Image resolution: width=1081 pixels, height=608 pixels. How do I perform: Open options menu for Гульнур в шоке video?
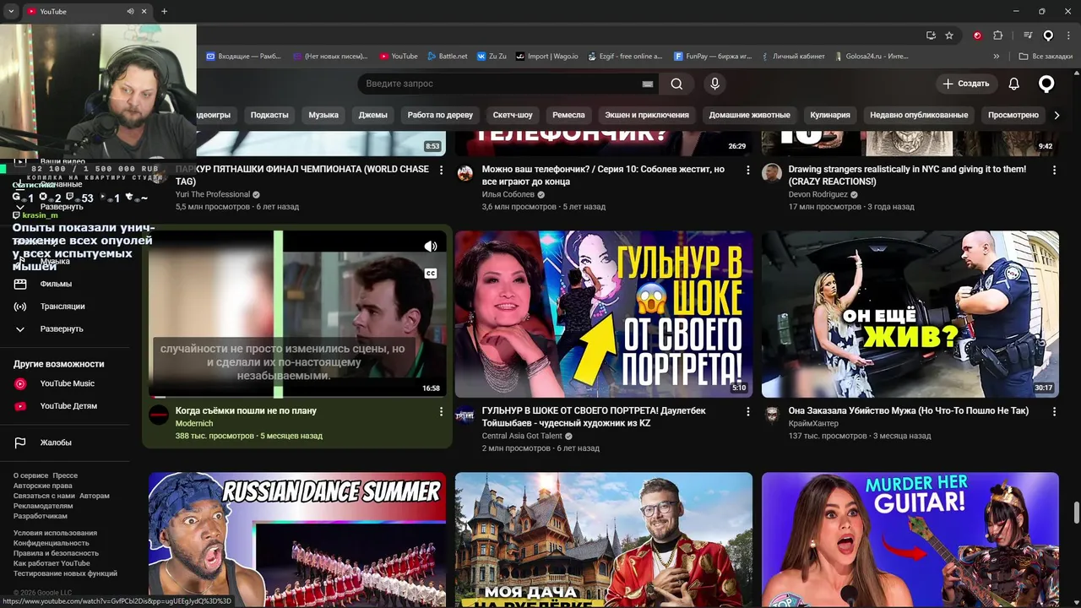pos(747,411)
